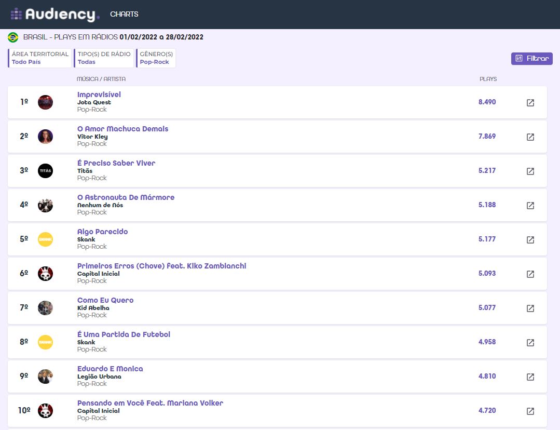The height and width of the screenshot is (430, 560).
Task: Click external link icon for É Preciso Saber Viver
Action: click(x=530, y=171)
